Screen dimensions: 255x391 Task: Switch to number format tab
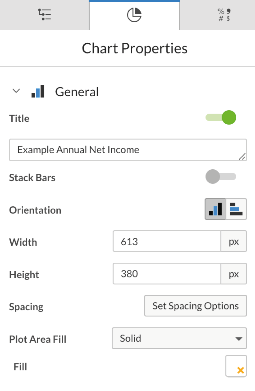coord(224,15)
